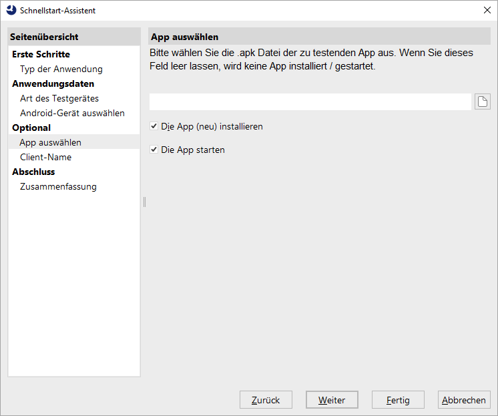Image resolution: width=498 pixels, height=416 pixels.
Task: Select the 'App auswählen' page entry
Action: pos(51,142)
